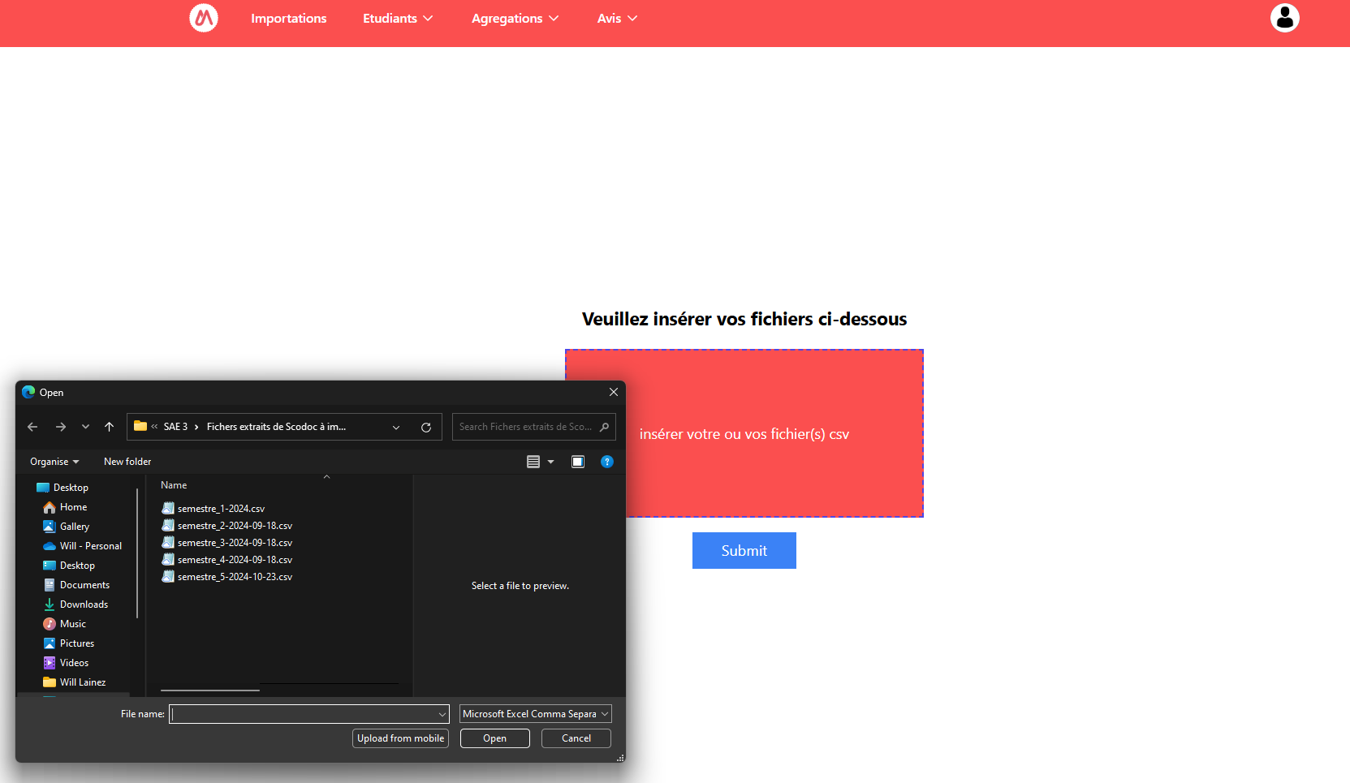Image resolution: width=1350 pixels, height=783 pixels.
Task: Click the Music note icon
Action: click(50, 624)
